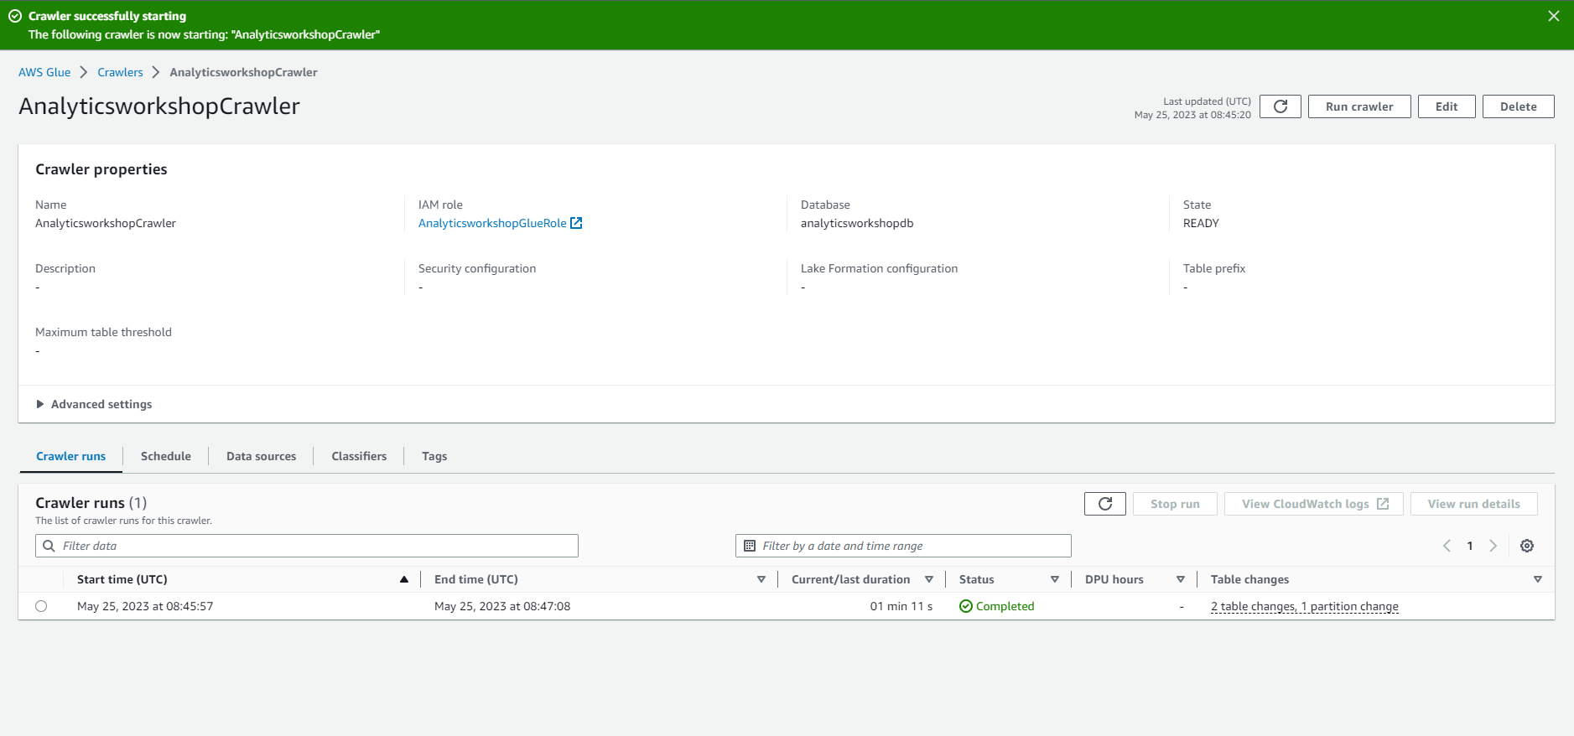Viewport: 1574px width, 736px height.
Task: Select the May 25 crawler run radio button
Action: (41, 606)
